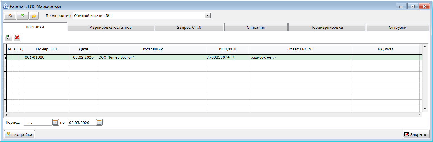Sort by the Дата column header

pos(84,49)
